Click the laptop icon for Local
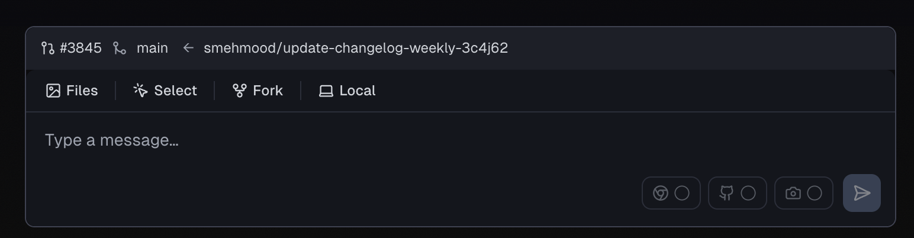The width and height of the screenshot is (914, 238). [x=326, y=91]
